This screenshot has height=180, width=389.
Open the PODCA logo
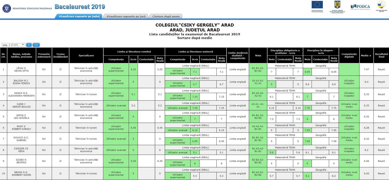360,6
